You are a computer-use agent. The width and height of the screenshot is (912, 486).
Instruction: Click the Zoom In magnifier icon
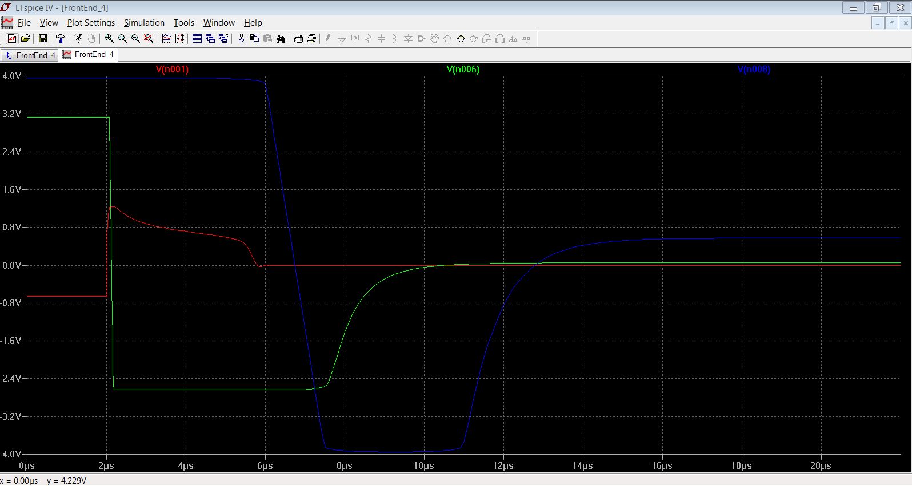pyautogui.click(x=109, y=39)
